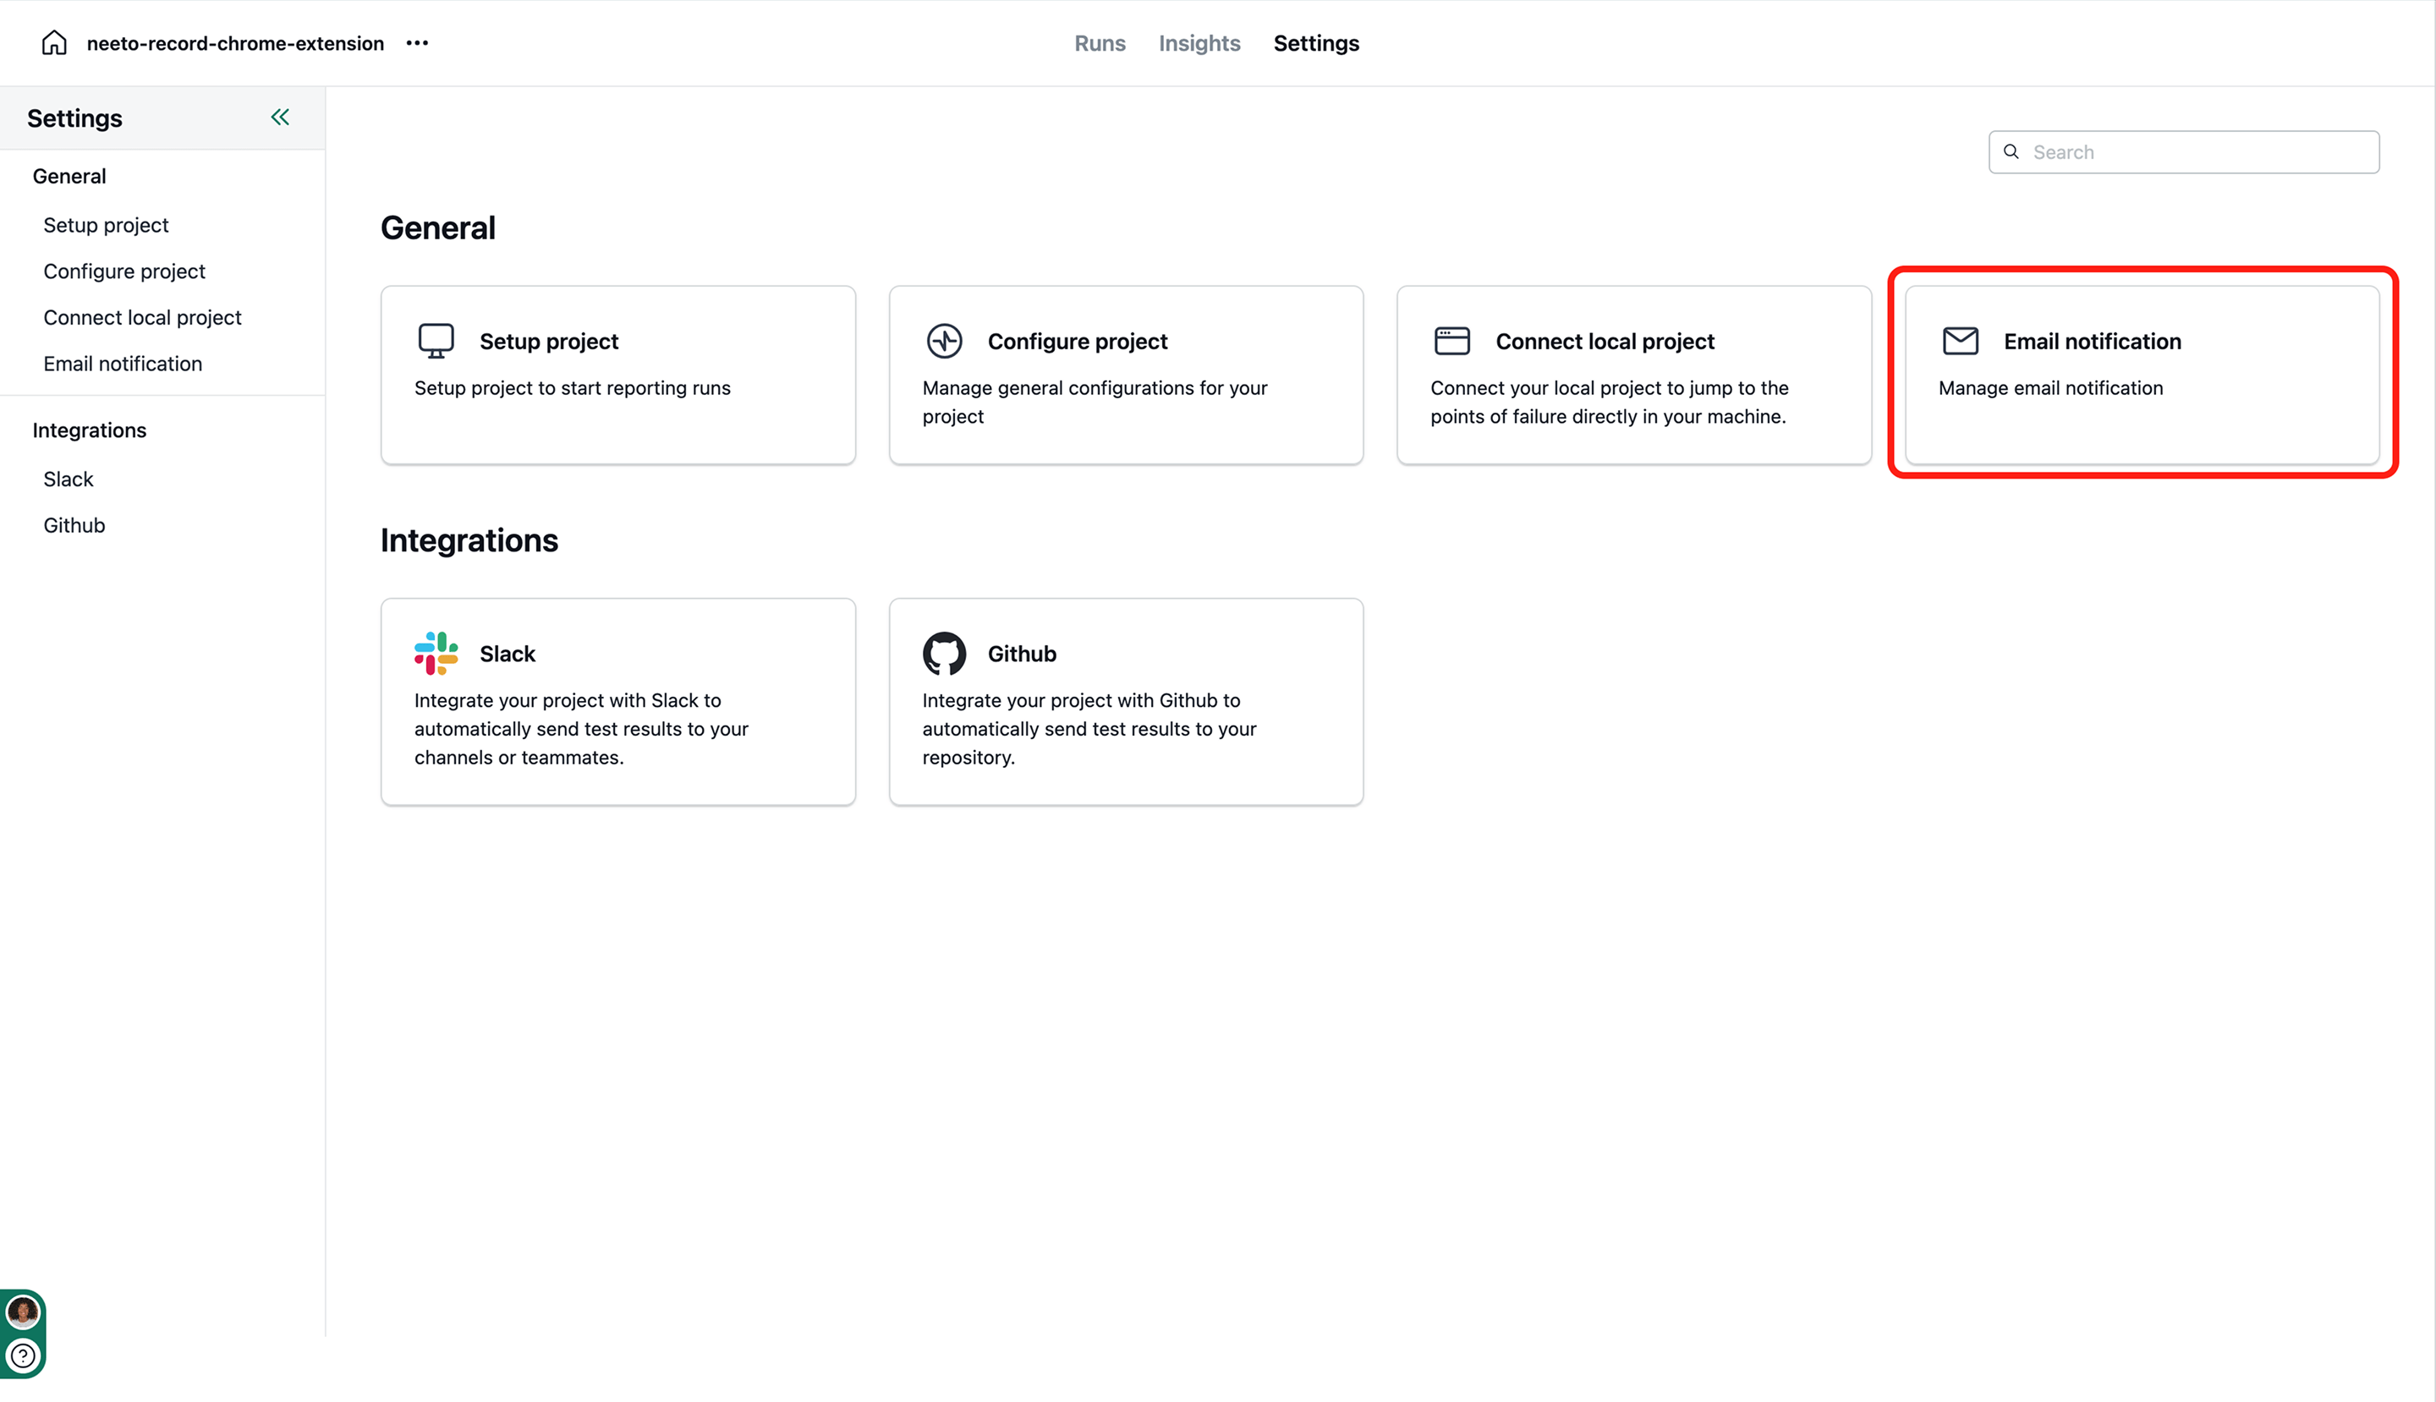
Task: Open the three-dots project menu
Action: click(417, 42)
